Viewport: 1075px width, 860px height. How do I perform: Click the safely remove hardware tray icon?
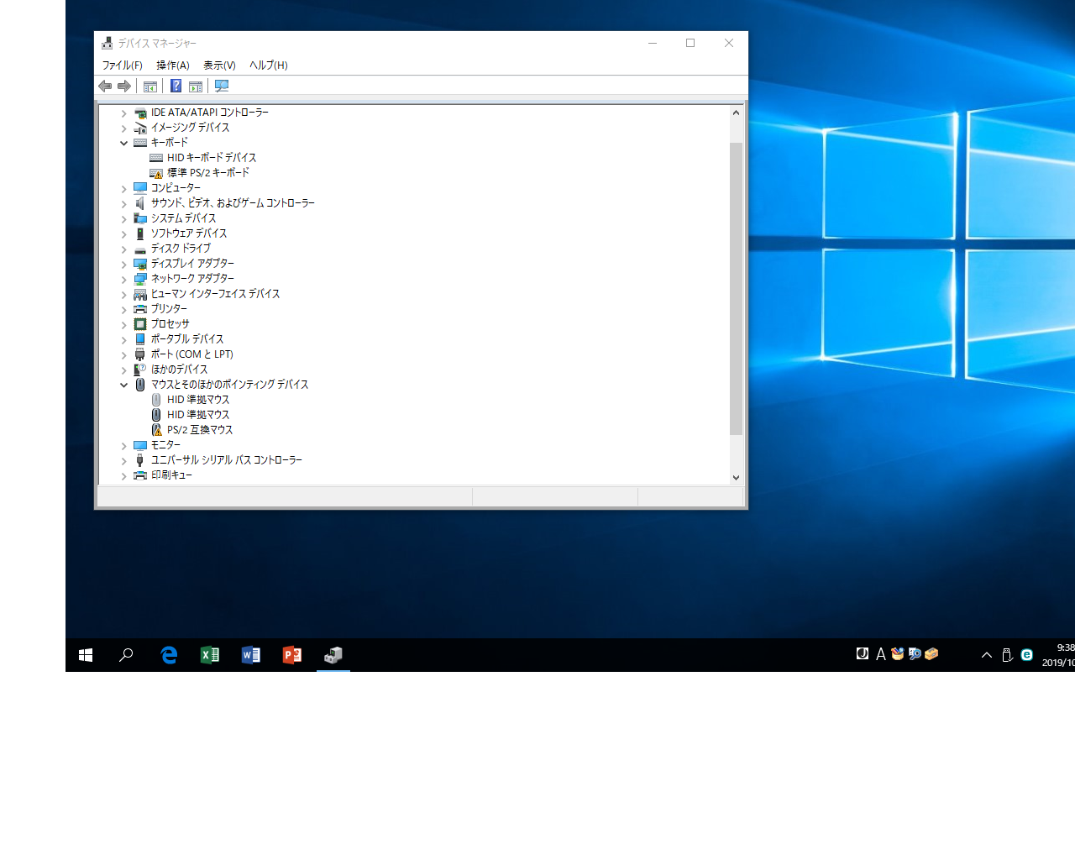click(x=1007, y=655)
